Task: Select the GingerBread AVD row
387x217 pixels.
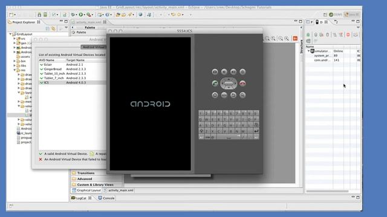Action: pyautogui.click(x=73, y=69)
